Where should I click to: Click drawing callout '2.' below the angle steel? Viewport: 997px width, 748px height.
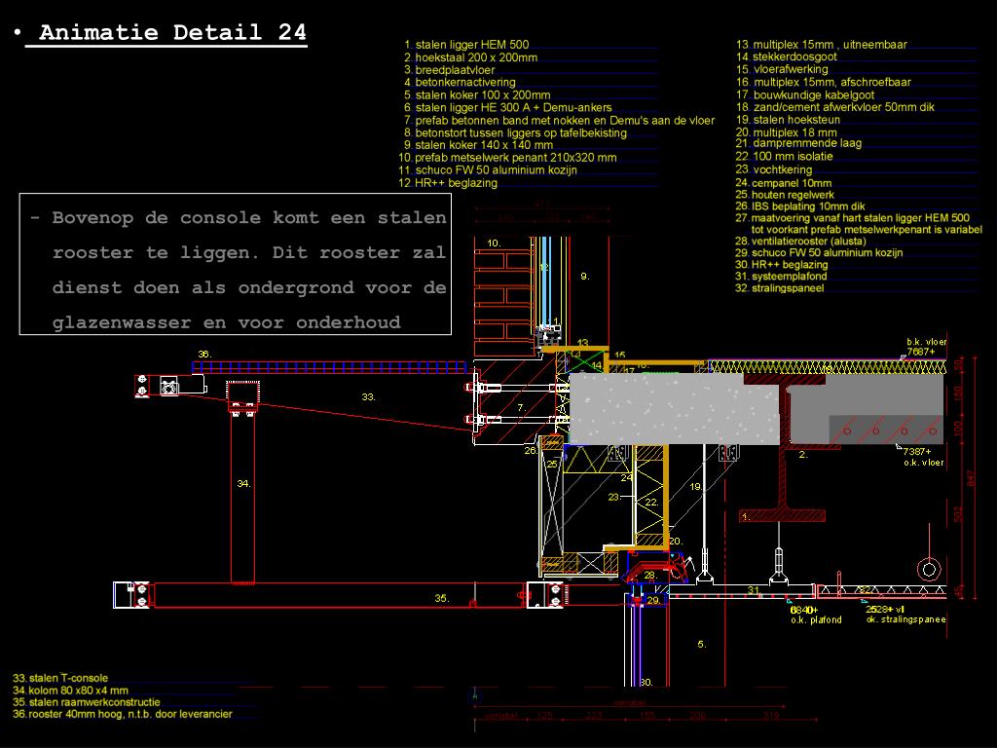click(803, 455)
